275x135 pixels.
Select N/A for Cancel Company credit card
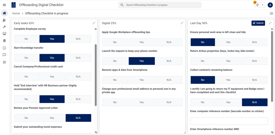click(78, 76)
